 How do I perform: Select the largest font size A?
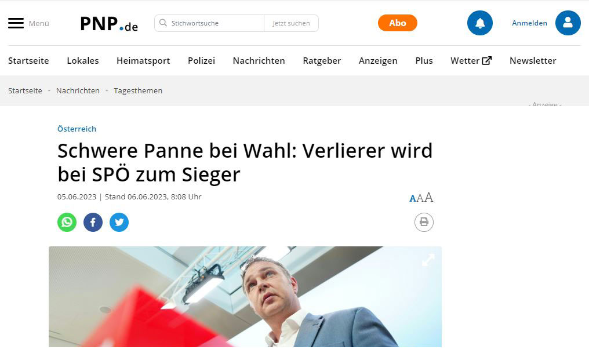(x=428, y=197)
